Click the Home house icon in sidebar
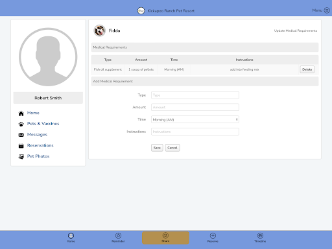 21,113
